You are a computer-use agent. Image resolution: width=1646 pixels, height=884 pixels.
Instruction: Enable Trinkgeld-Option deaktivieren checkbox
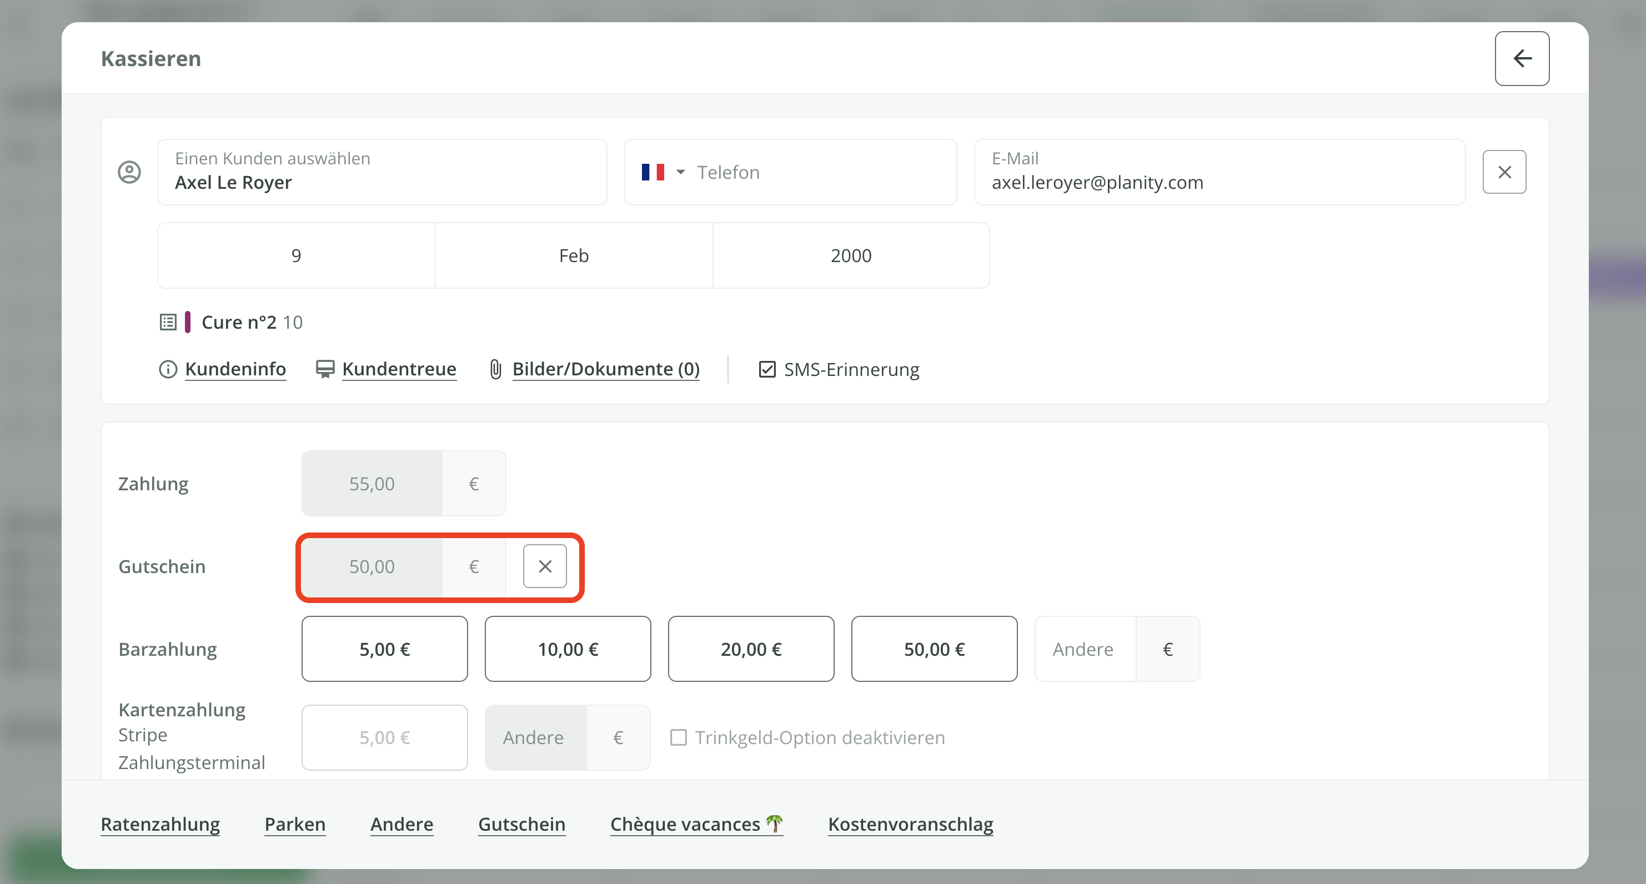[678, 738]
